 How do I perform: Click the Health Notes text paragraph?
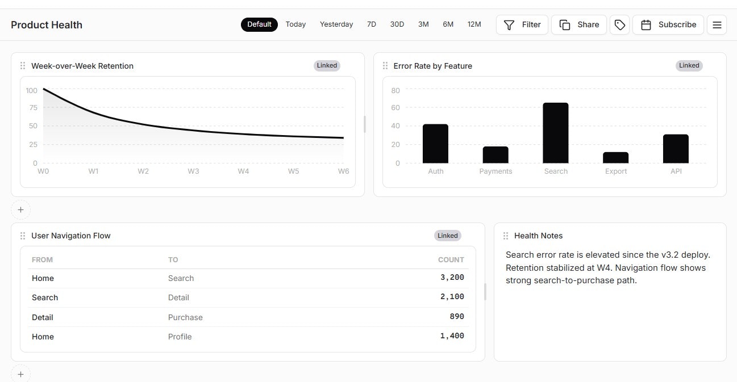point(608,267)
